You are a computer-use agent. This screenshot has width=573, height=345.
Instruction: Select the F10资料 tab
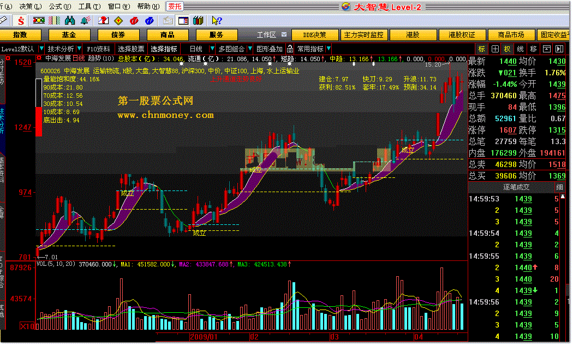pos(98,49)
